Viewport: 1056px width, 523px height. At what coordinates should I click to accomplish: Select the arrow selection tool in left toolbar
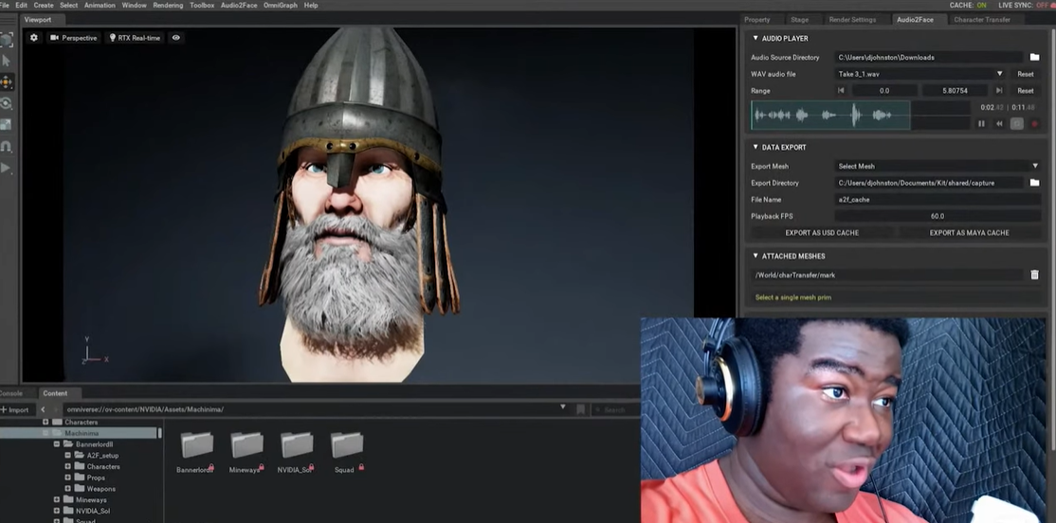(7, 61)
